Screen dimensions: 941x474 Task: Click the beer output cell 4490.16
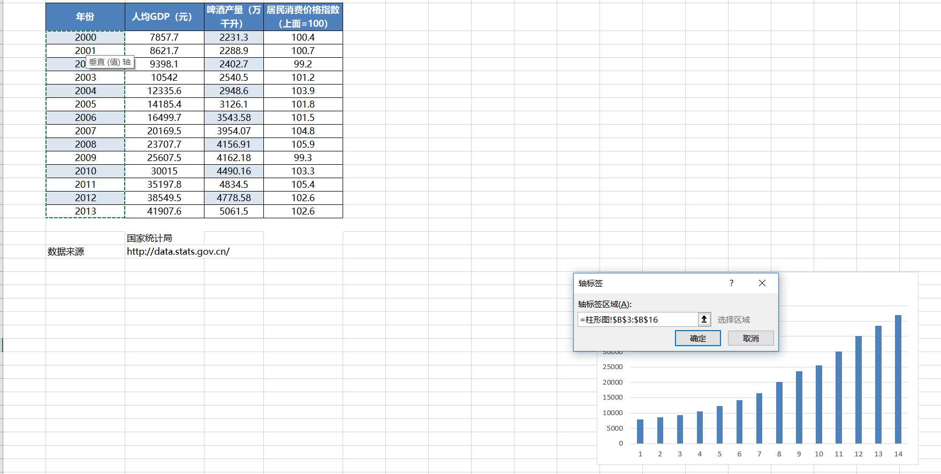point(234,171)
